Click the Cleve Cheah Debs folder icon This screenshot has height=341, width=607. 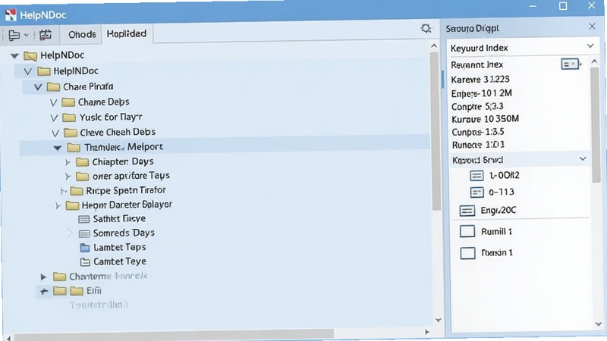tap(71, 133)
